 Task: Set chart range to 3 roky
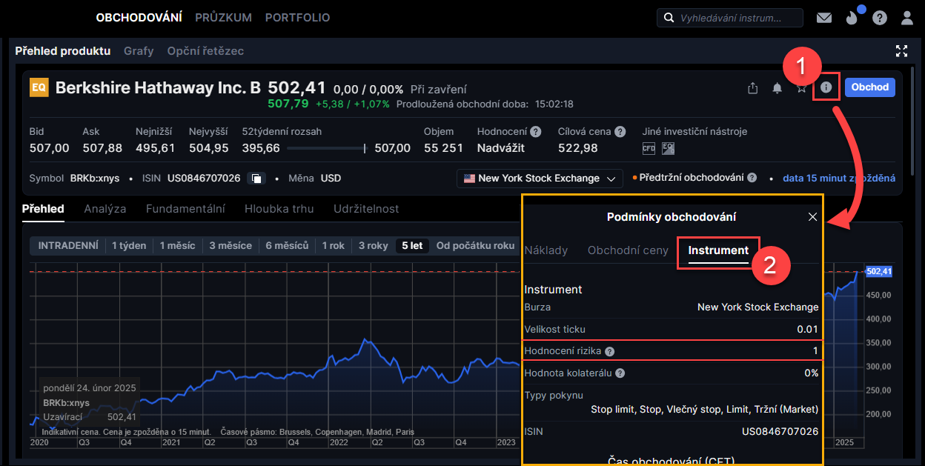pyautogui.click(x=372, y=246)
